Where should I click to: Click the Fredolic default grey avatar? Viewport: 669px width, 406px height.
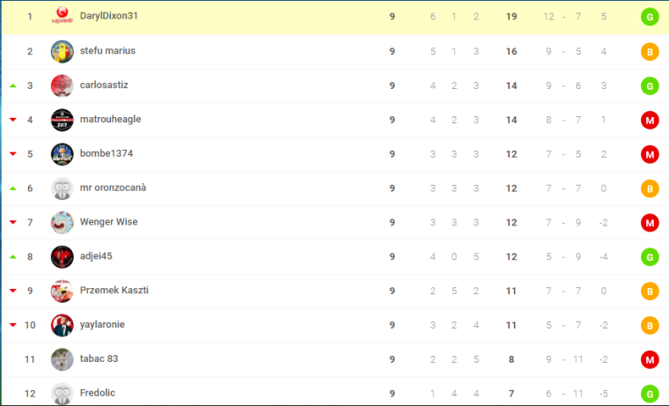point(62,394)
